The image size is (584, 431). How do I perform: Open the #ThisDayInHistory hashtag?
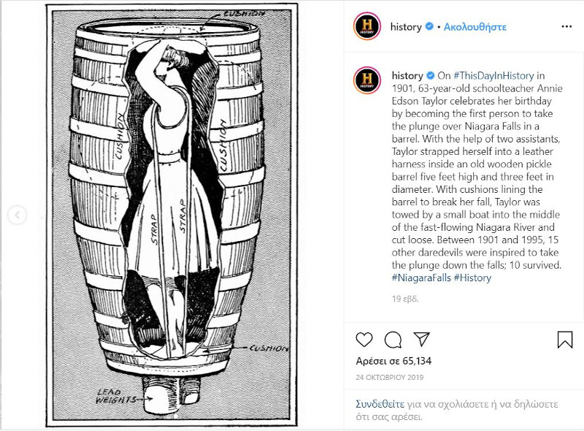click(493, 76)
